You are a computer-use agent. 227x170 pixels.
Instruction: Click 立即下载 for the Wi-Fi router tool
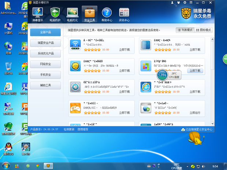(x=124, y=50)
